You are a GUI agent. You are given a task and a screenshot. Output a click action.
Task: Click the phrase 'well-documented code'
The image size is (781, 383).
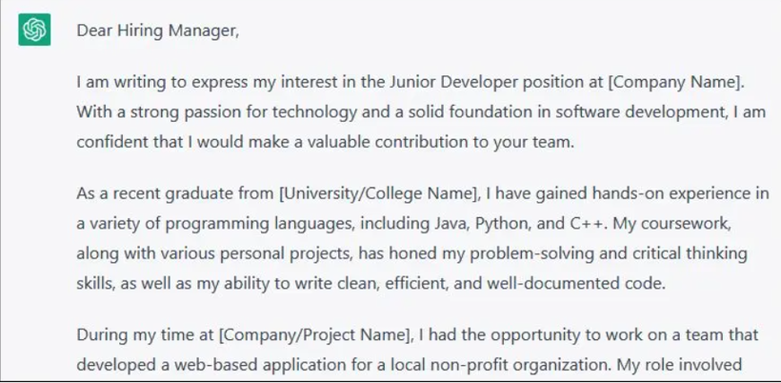pos(591,284)
